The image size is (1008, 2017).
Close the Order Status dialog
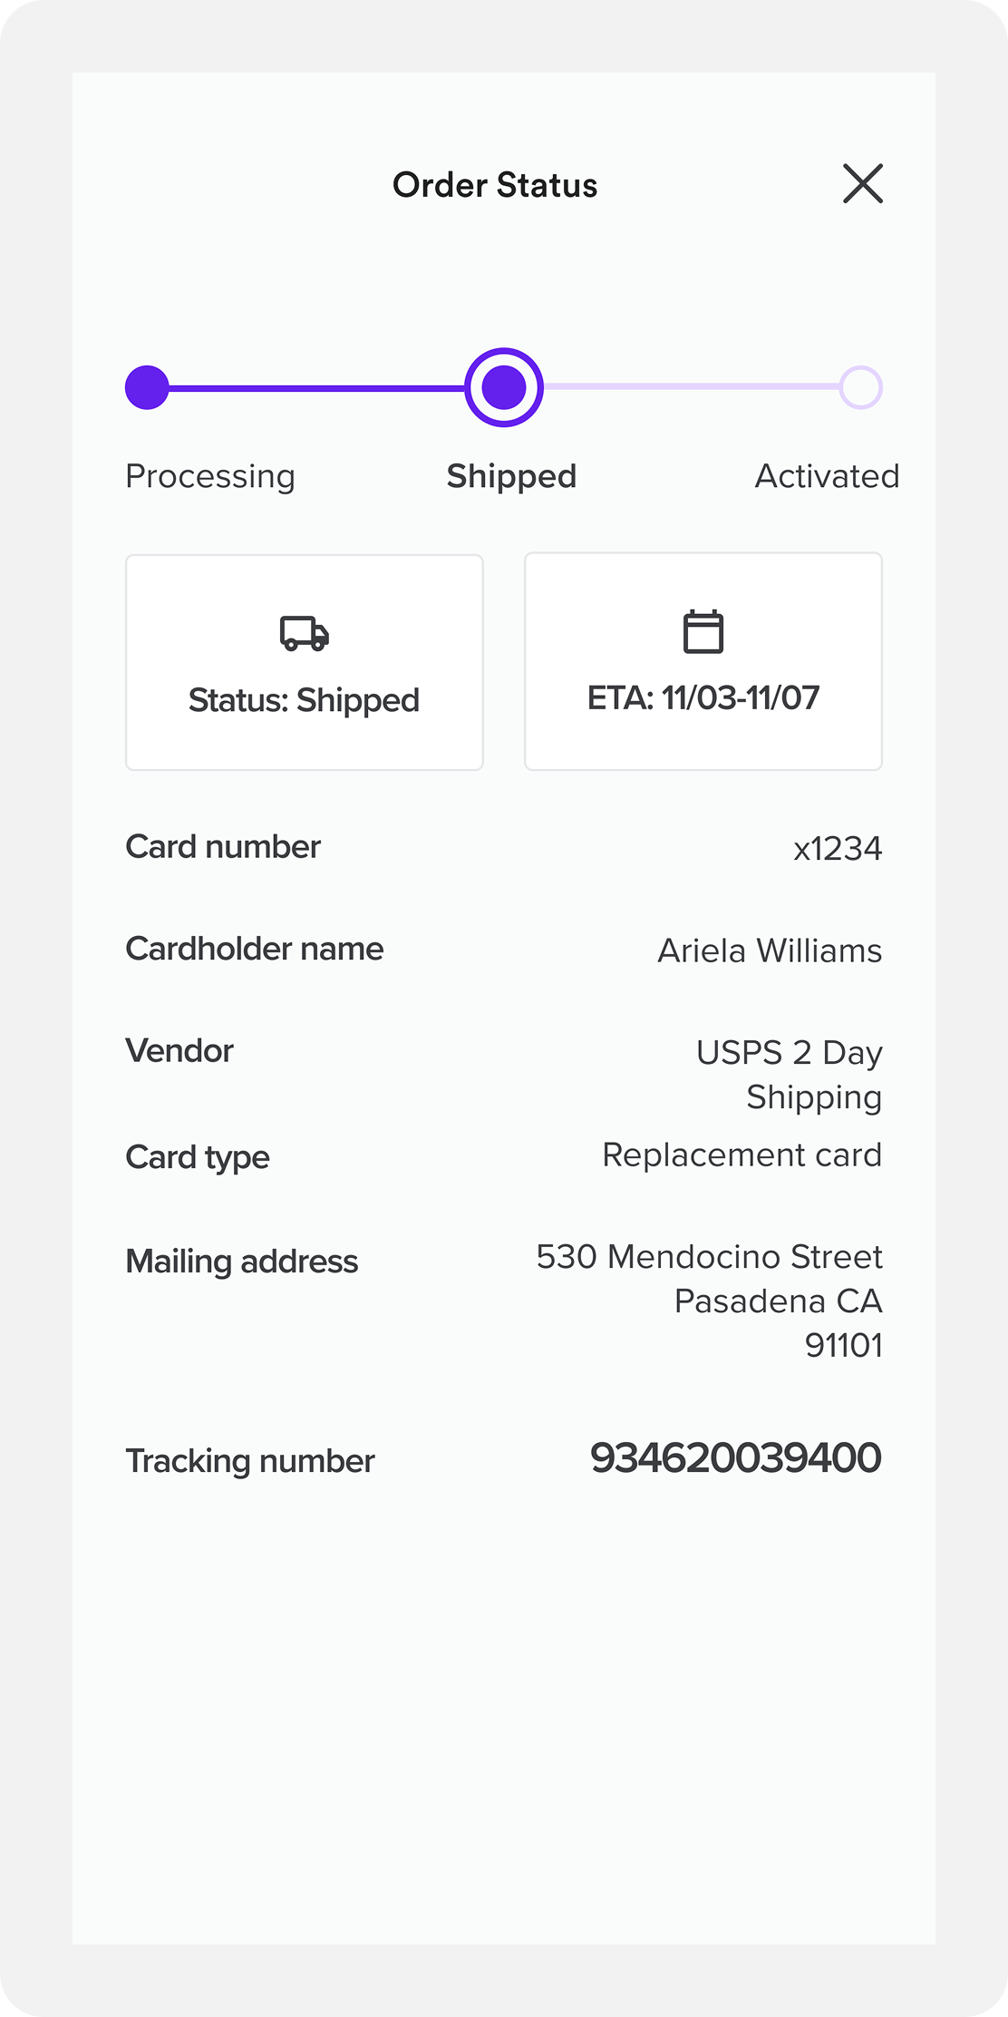click(x=862, y=184)
